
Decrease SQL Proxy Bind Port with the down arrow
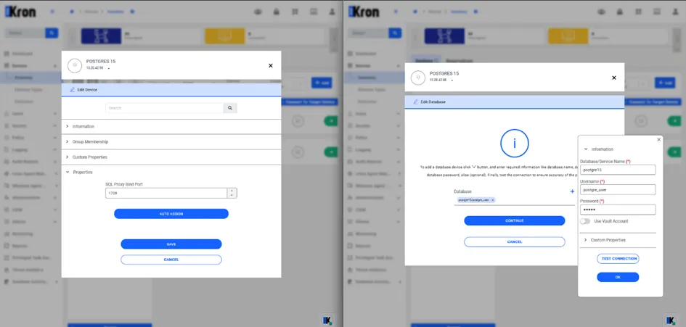[x=232, y=196]
